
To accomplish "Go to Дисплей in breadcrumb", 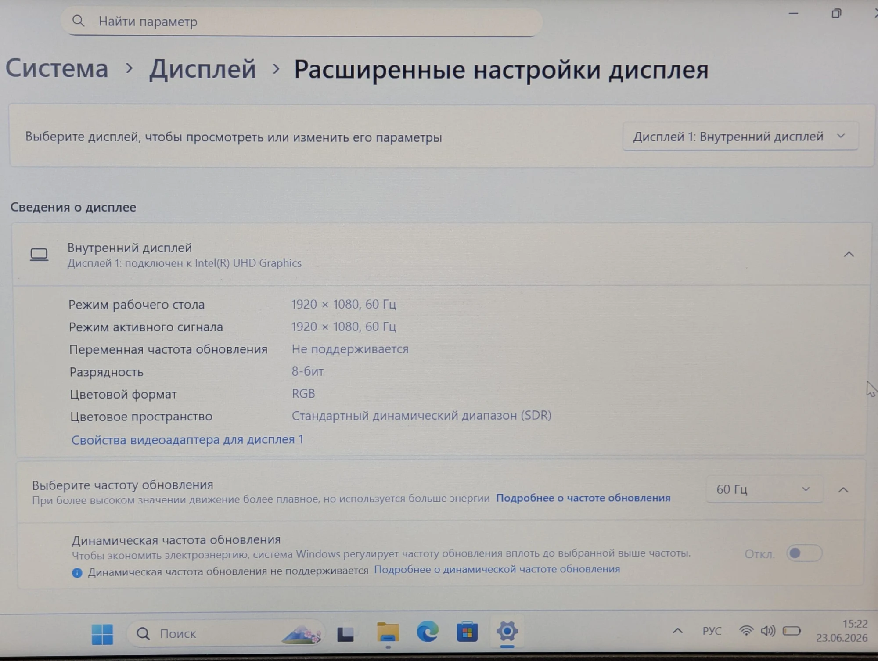I will tap(202, 69).
